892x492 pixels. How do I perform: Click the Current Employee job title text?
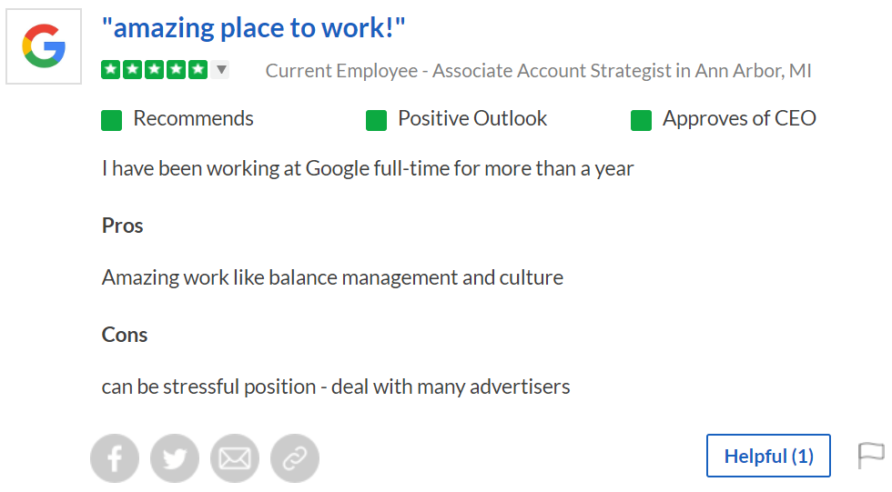[538, 70]
